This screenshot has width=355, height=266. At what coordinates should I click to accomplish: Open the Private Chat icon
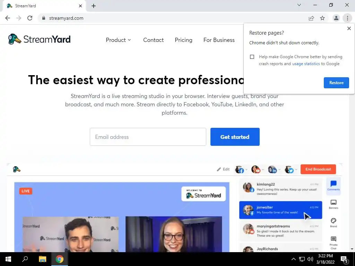334,243
